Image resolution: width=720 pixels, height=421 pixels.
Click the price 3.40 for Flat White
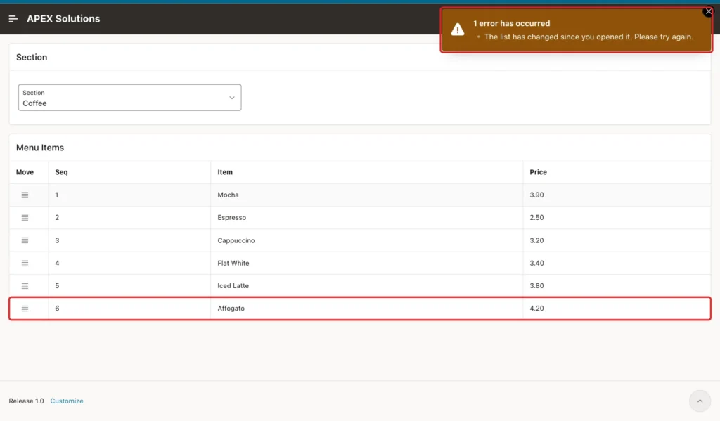536,263
